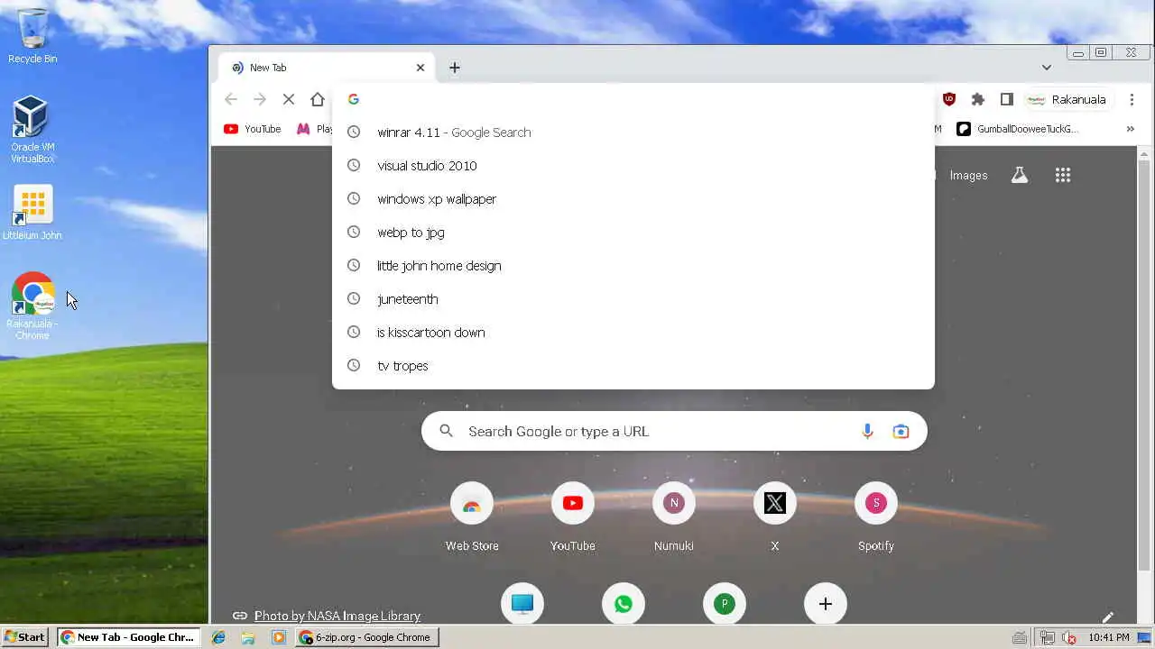Open the folder quick launch icon
The width and height of the screenshot is (1155, 649).
pos(248,637)
